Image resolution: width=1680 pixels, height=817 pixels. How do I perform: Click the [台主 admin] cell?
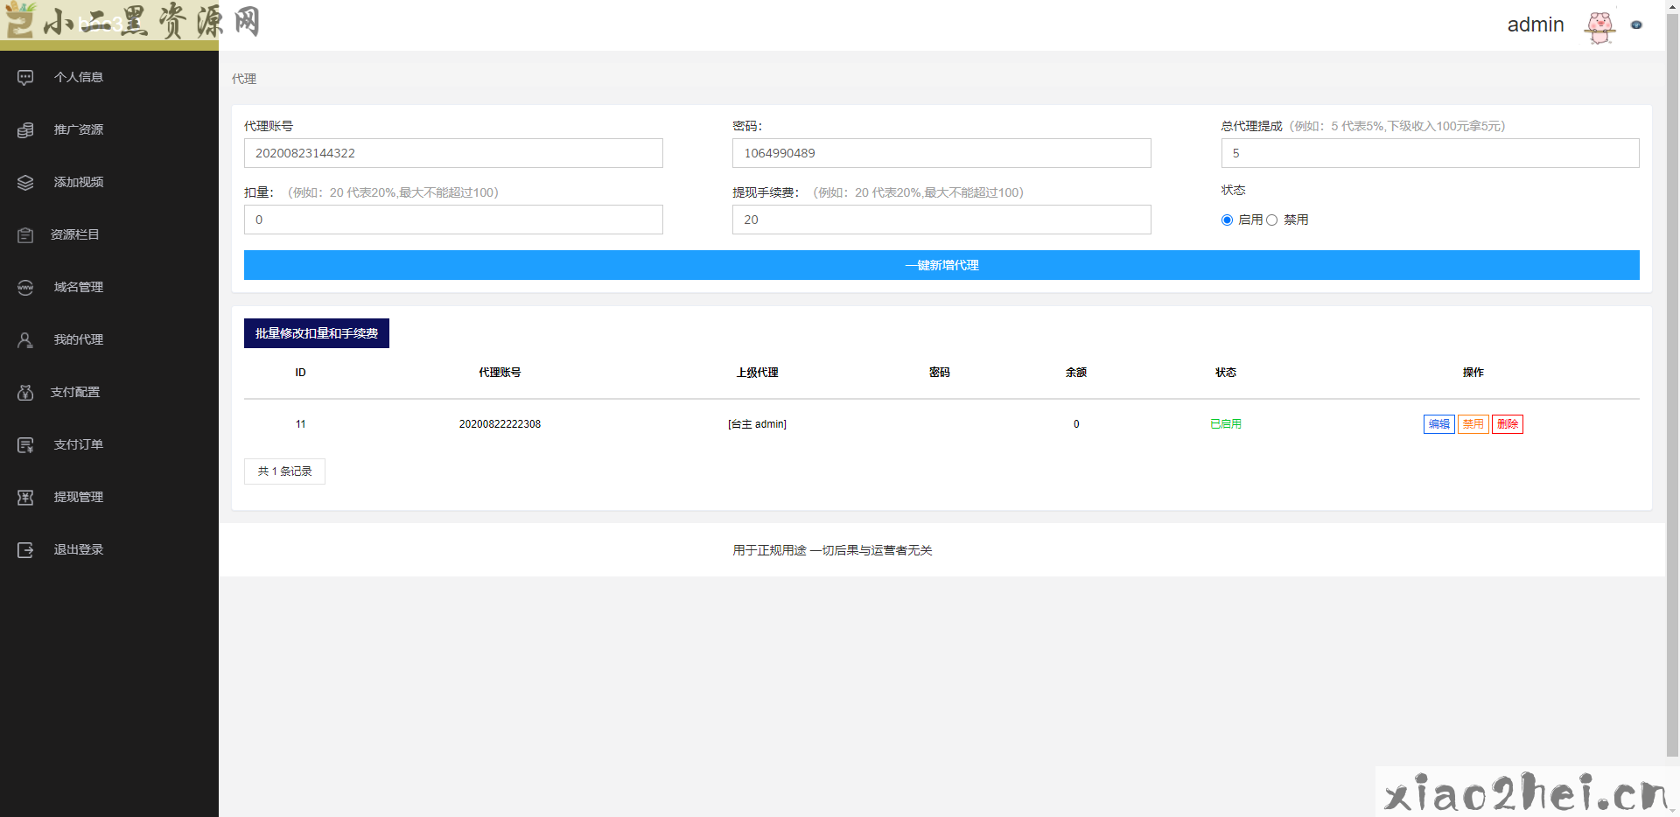click(757, 424)
